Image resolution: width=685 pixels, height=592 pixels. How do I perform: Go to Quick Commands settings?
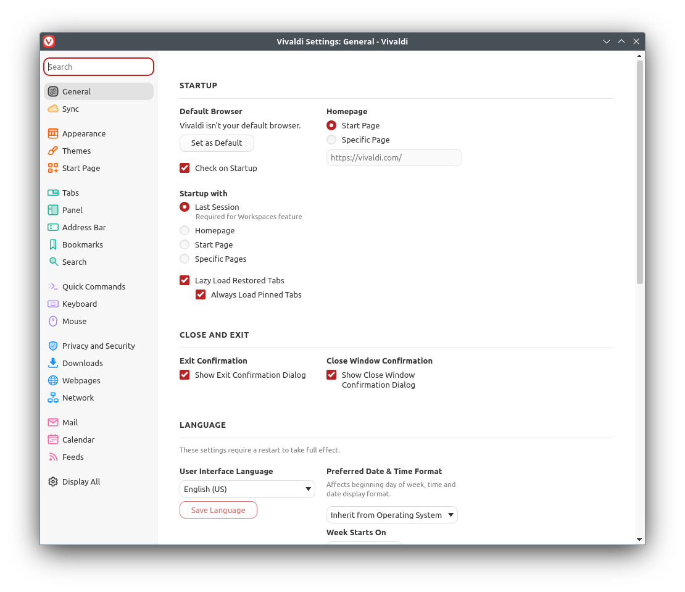point(99,286)
